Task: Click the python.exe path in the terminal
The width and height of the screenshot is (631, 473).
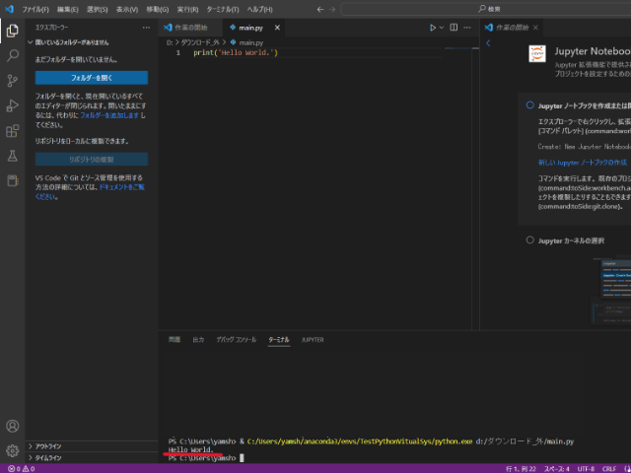Action: tap(360, 441)
